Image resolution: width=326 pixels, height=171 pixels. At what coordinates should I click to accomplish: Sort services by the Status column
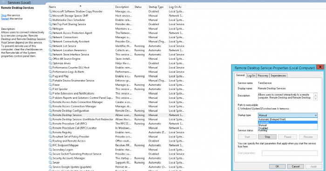140,7
